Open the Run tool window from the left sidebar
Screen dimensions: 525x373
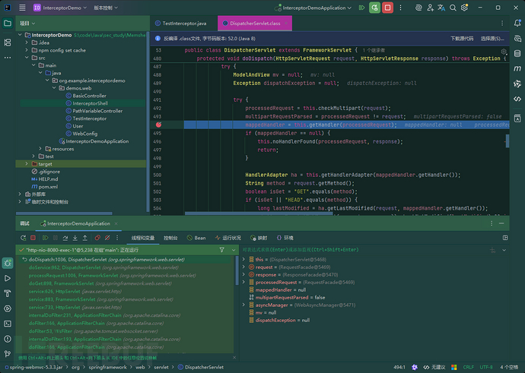(x=8, y=279)
